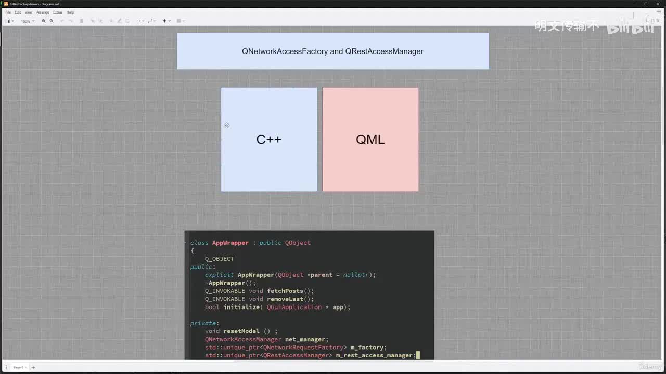Screen dimensions: 666x374
Task: Click the bool initialize line in code
Action: point(278,307)
